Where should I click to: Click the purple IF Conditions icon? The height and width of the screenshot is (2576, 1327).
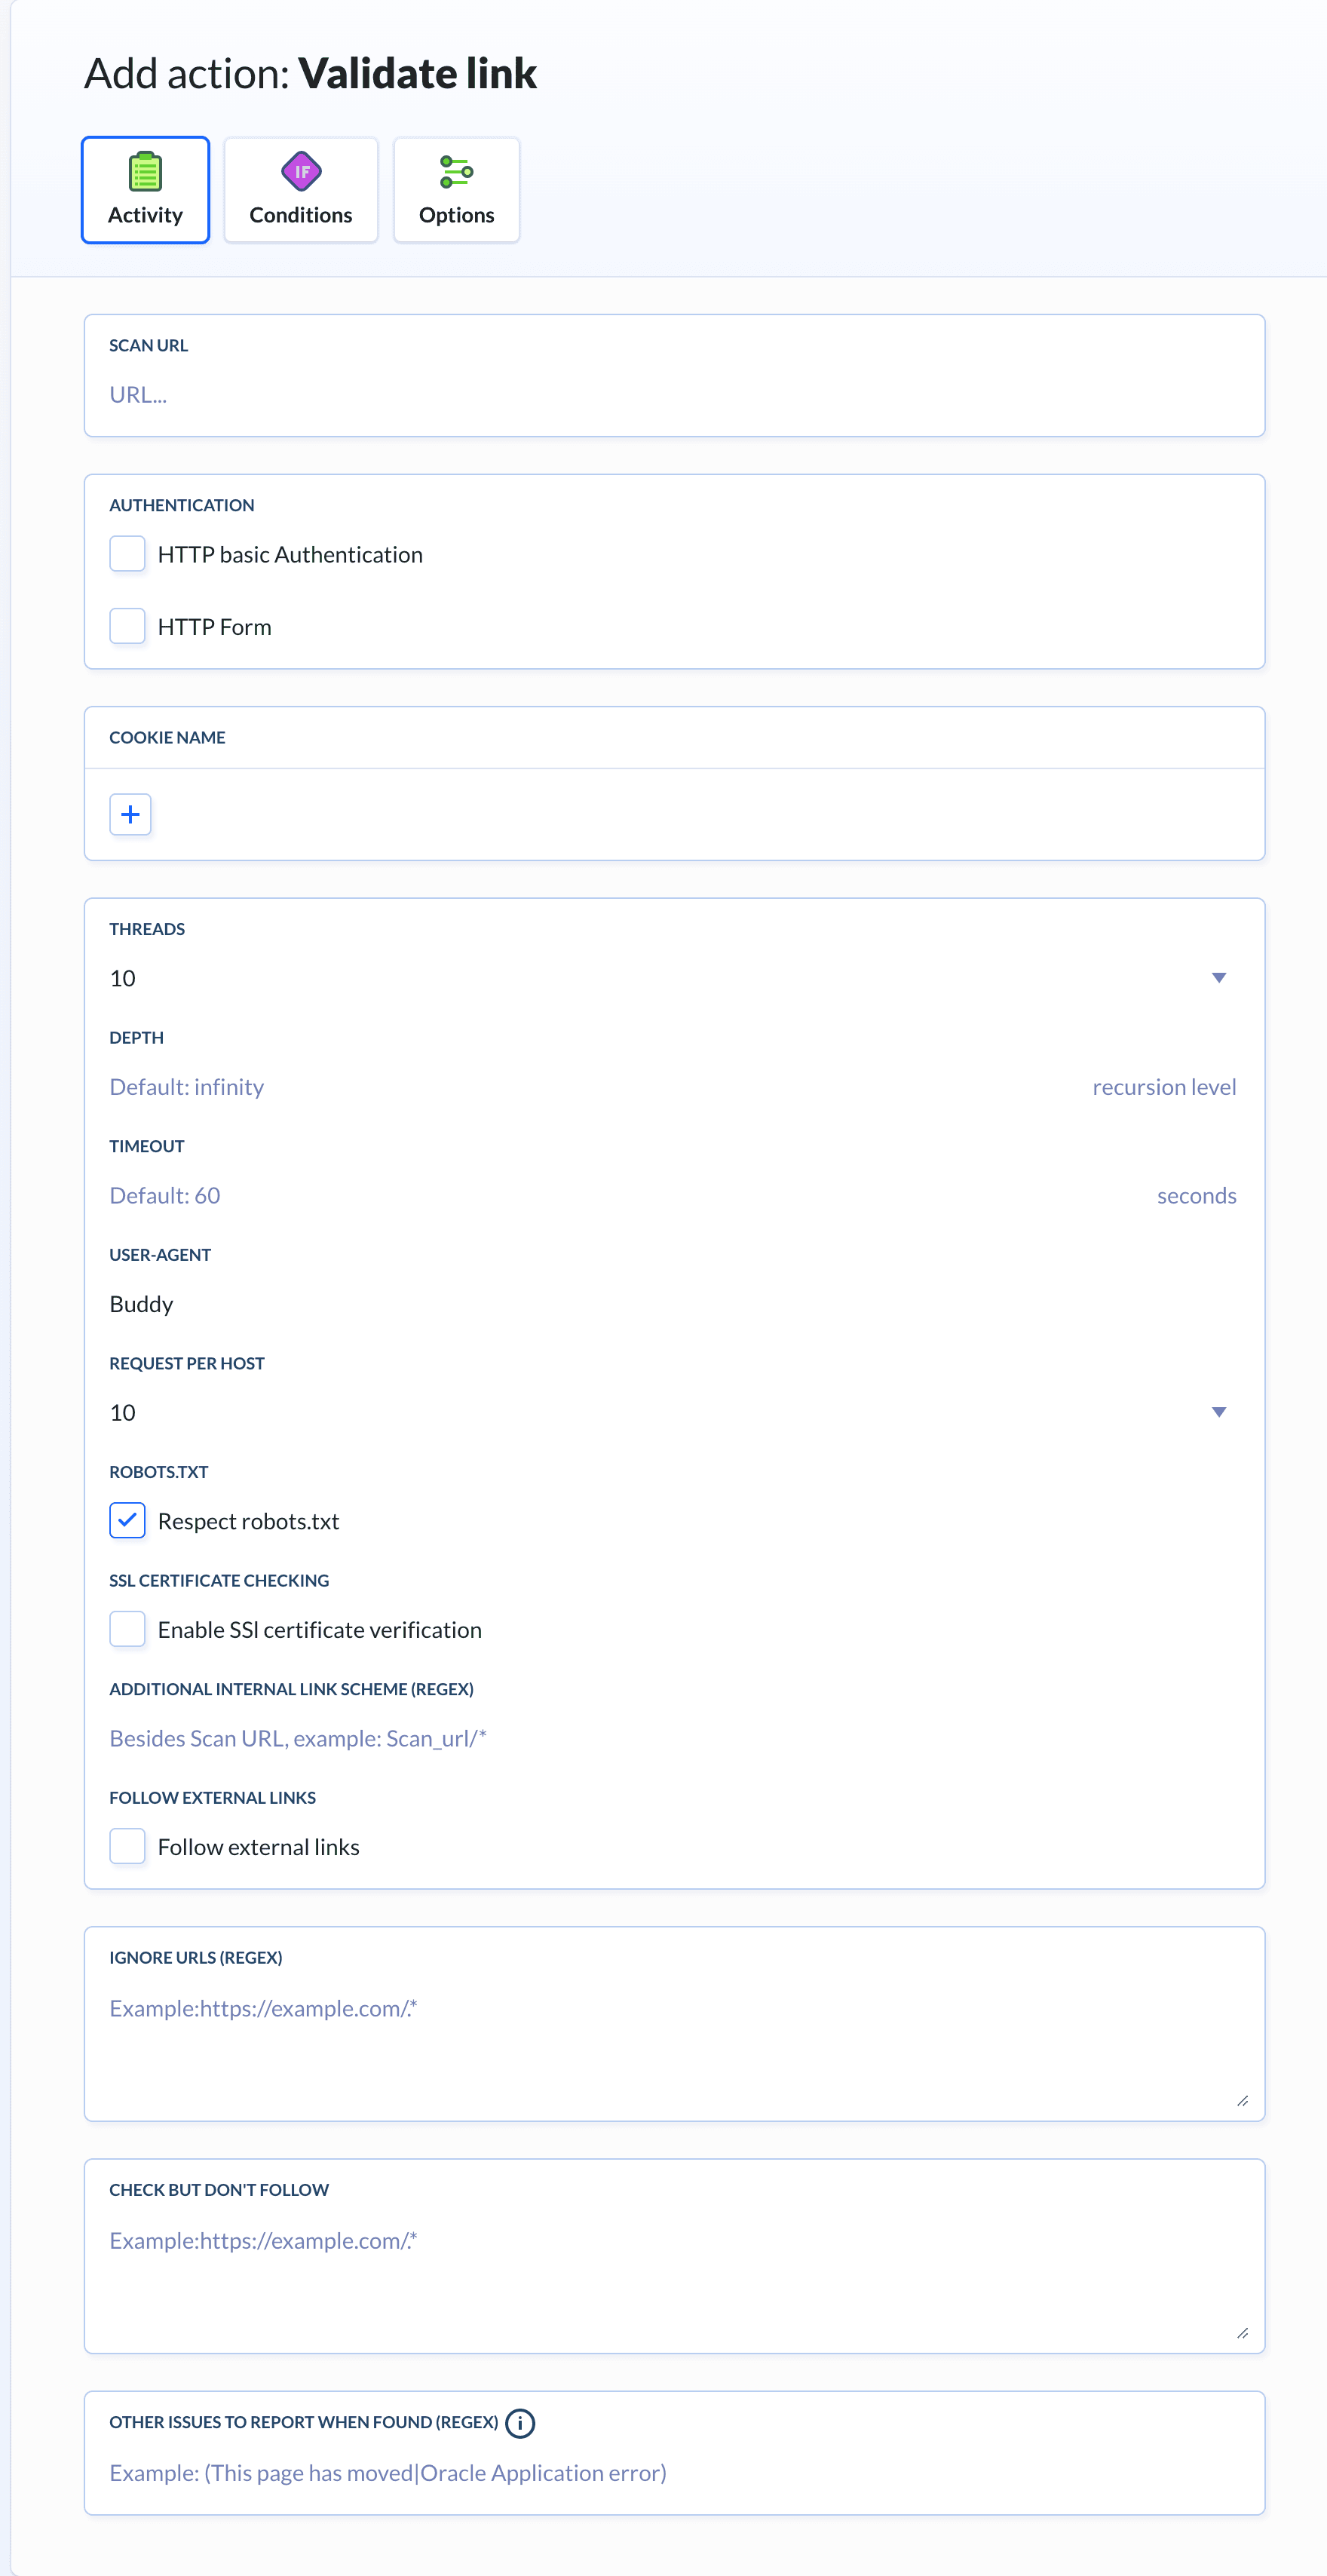301,172
